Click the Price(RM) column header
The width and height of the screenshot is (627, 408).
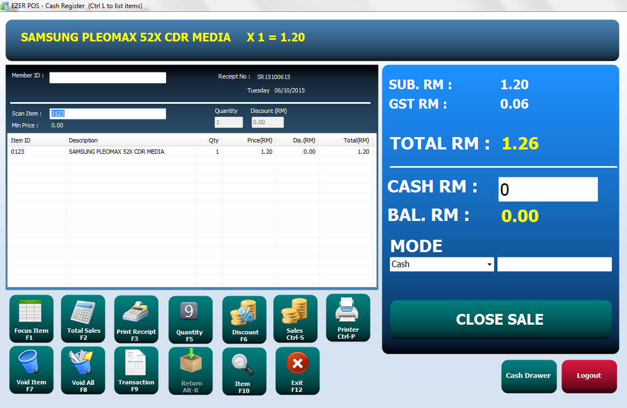(x=249, y=140)
